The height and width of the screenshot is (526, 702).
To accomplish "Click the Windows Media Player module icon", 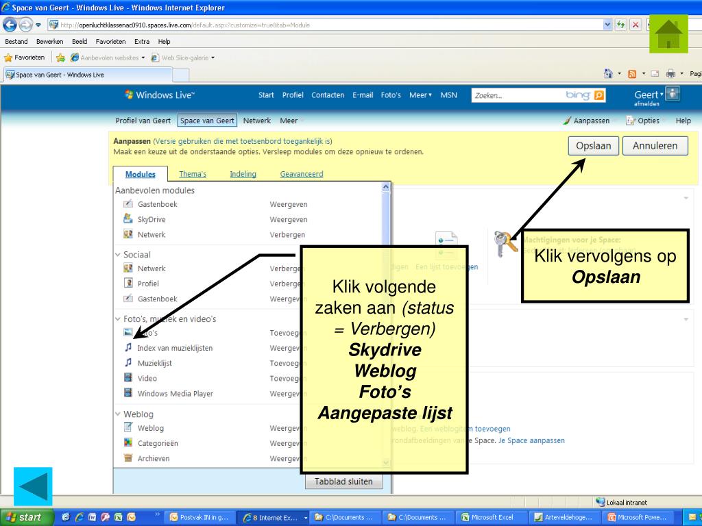I will click(128, 392).
